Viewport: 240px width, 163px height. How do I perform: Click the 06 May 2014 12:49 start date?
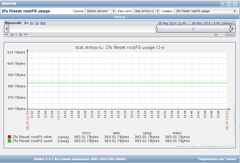tap(171, 23)
